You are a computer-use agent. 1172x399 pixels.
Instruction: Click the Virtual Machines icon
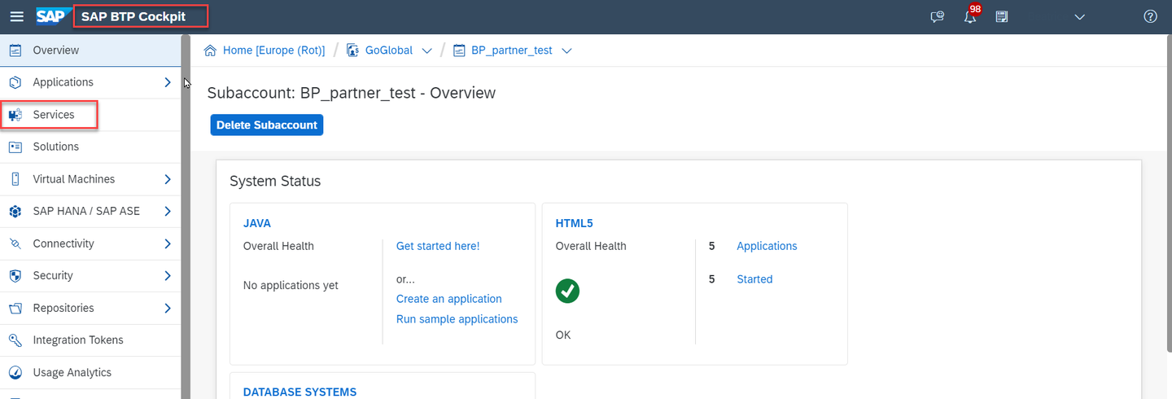[15, 179]
